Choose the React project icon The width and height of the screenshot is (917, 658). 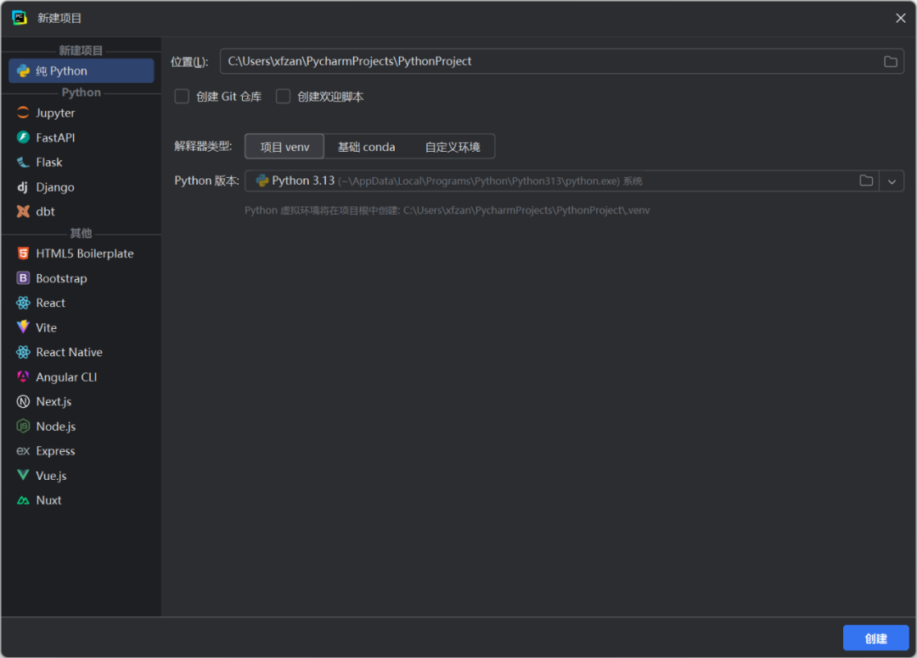pyautogui.click(x=24, y=303)
